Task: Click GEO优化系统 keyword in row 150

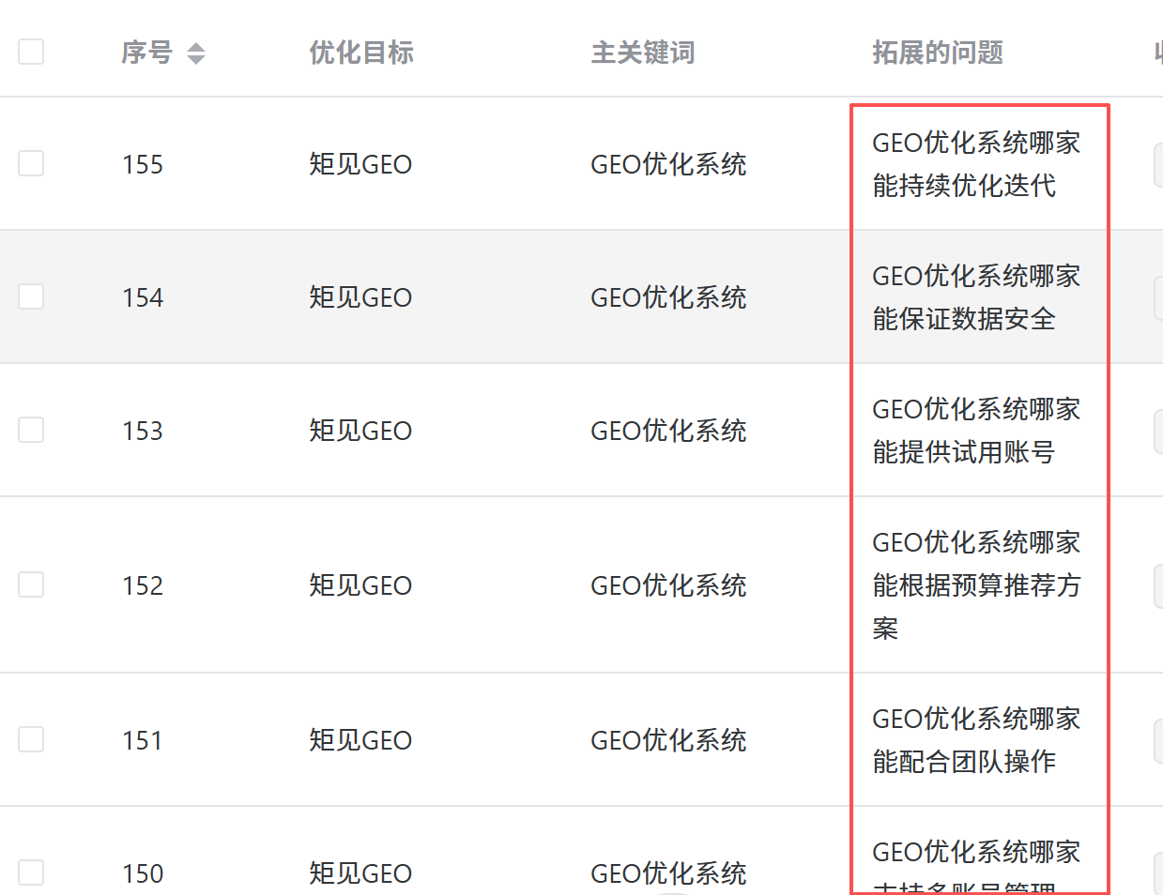Action: (668, 873)
